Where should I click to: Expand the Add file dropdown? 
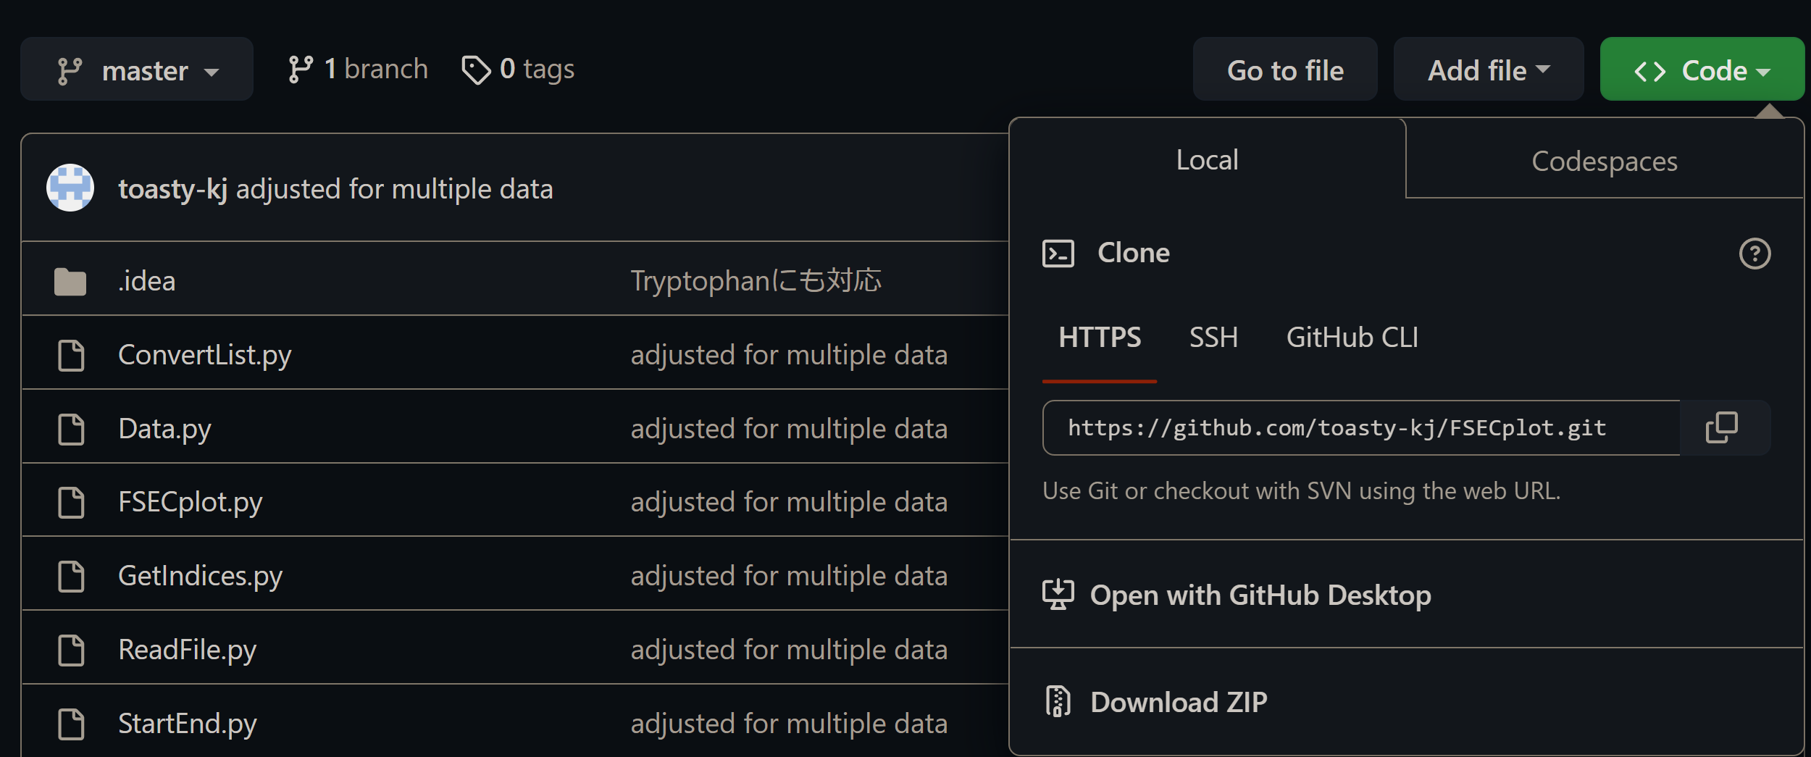[1488, 70]
